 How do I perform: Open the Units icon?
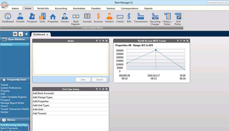pos(42,18)
